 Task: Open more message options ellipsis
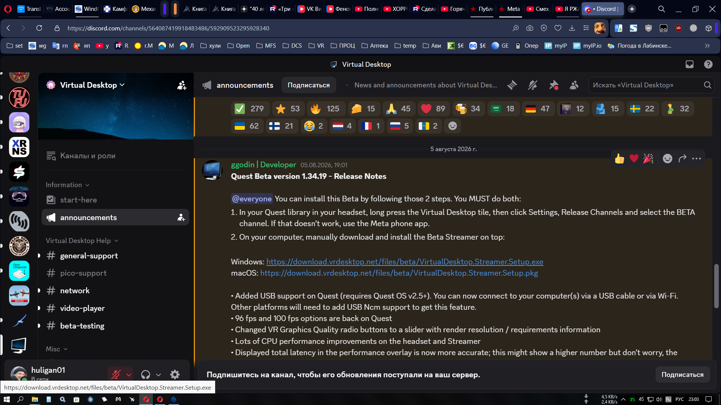point(697,159)
